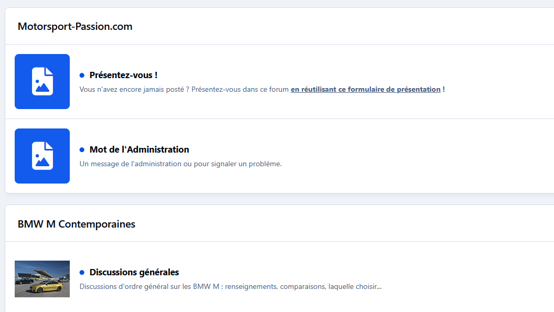Click the Motorsport-Passion.com category heading

(x=75, y=27)
